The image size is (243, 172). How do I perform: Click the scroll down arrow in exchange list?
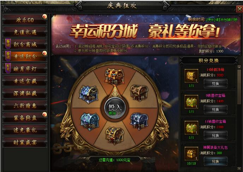coord(239,168)
